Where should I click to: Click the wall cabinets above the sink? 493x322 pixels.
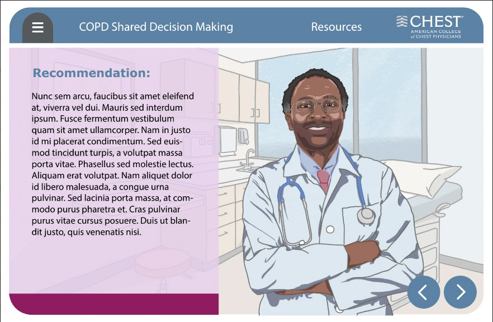(x=244, y=96)
